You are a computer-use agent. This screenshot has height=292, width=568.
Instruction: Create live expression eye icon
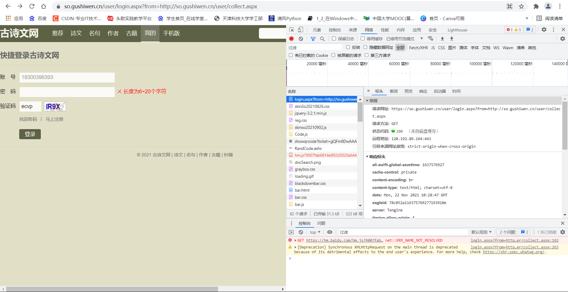[330, 232]
